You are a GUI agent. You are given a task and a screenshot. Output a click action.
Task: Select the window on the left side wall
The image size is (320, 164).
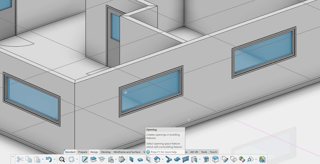click(x=32, y=99)
